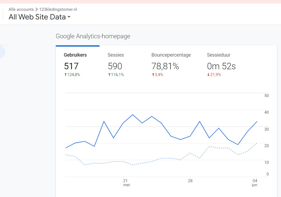The height and width of the screenshot is (197, 281).
Task: Click the 590 sessions value
Action: [115, 66]
